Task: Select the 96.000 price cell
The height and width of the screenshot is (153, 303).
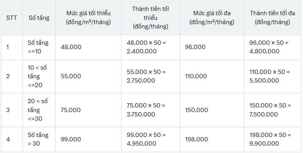Action: [212, 47]
